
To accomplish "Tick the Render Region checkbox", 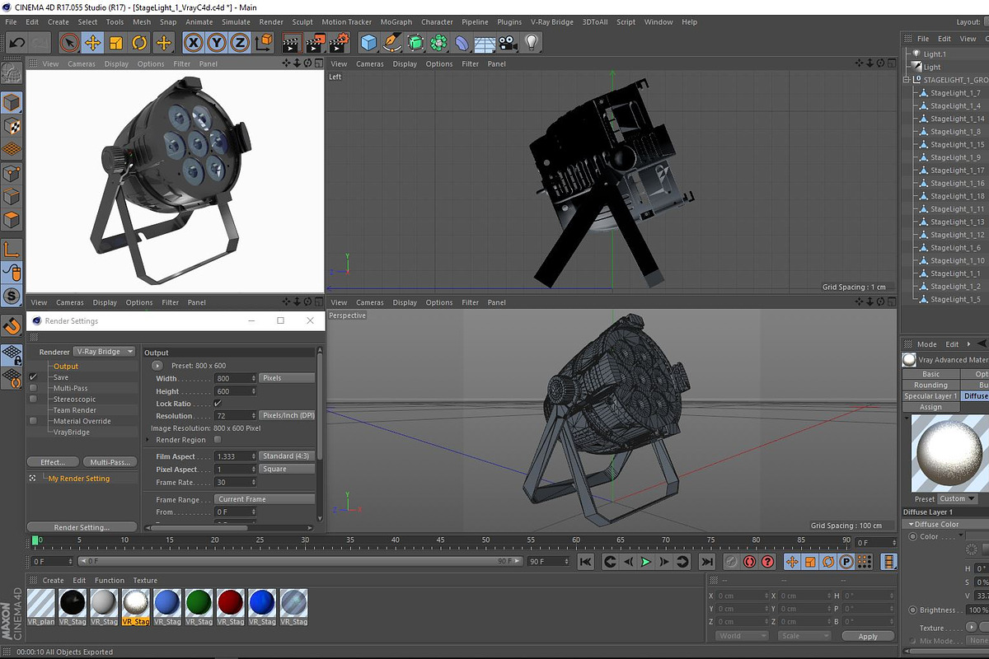I will click(218, 440).
